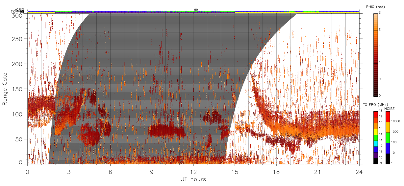Pick the blue noise swatch above 10
This screenshot has height=186, width=404.
(x=388, y=148)
